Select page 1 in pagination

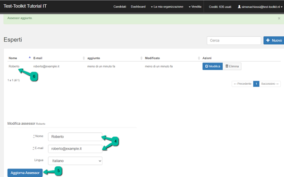tap(256, 84)
